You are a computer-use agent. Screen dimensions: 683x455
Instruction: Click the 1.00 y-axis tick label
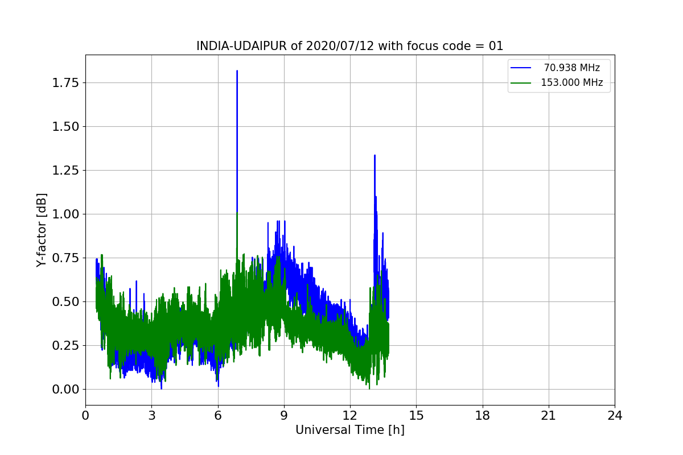tap(65, 214)
